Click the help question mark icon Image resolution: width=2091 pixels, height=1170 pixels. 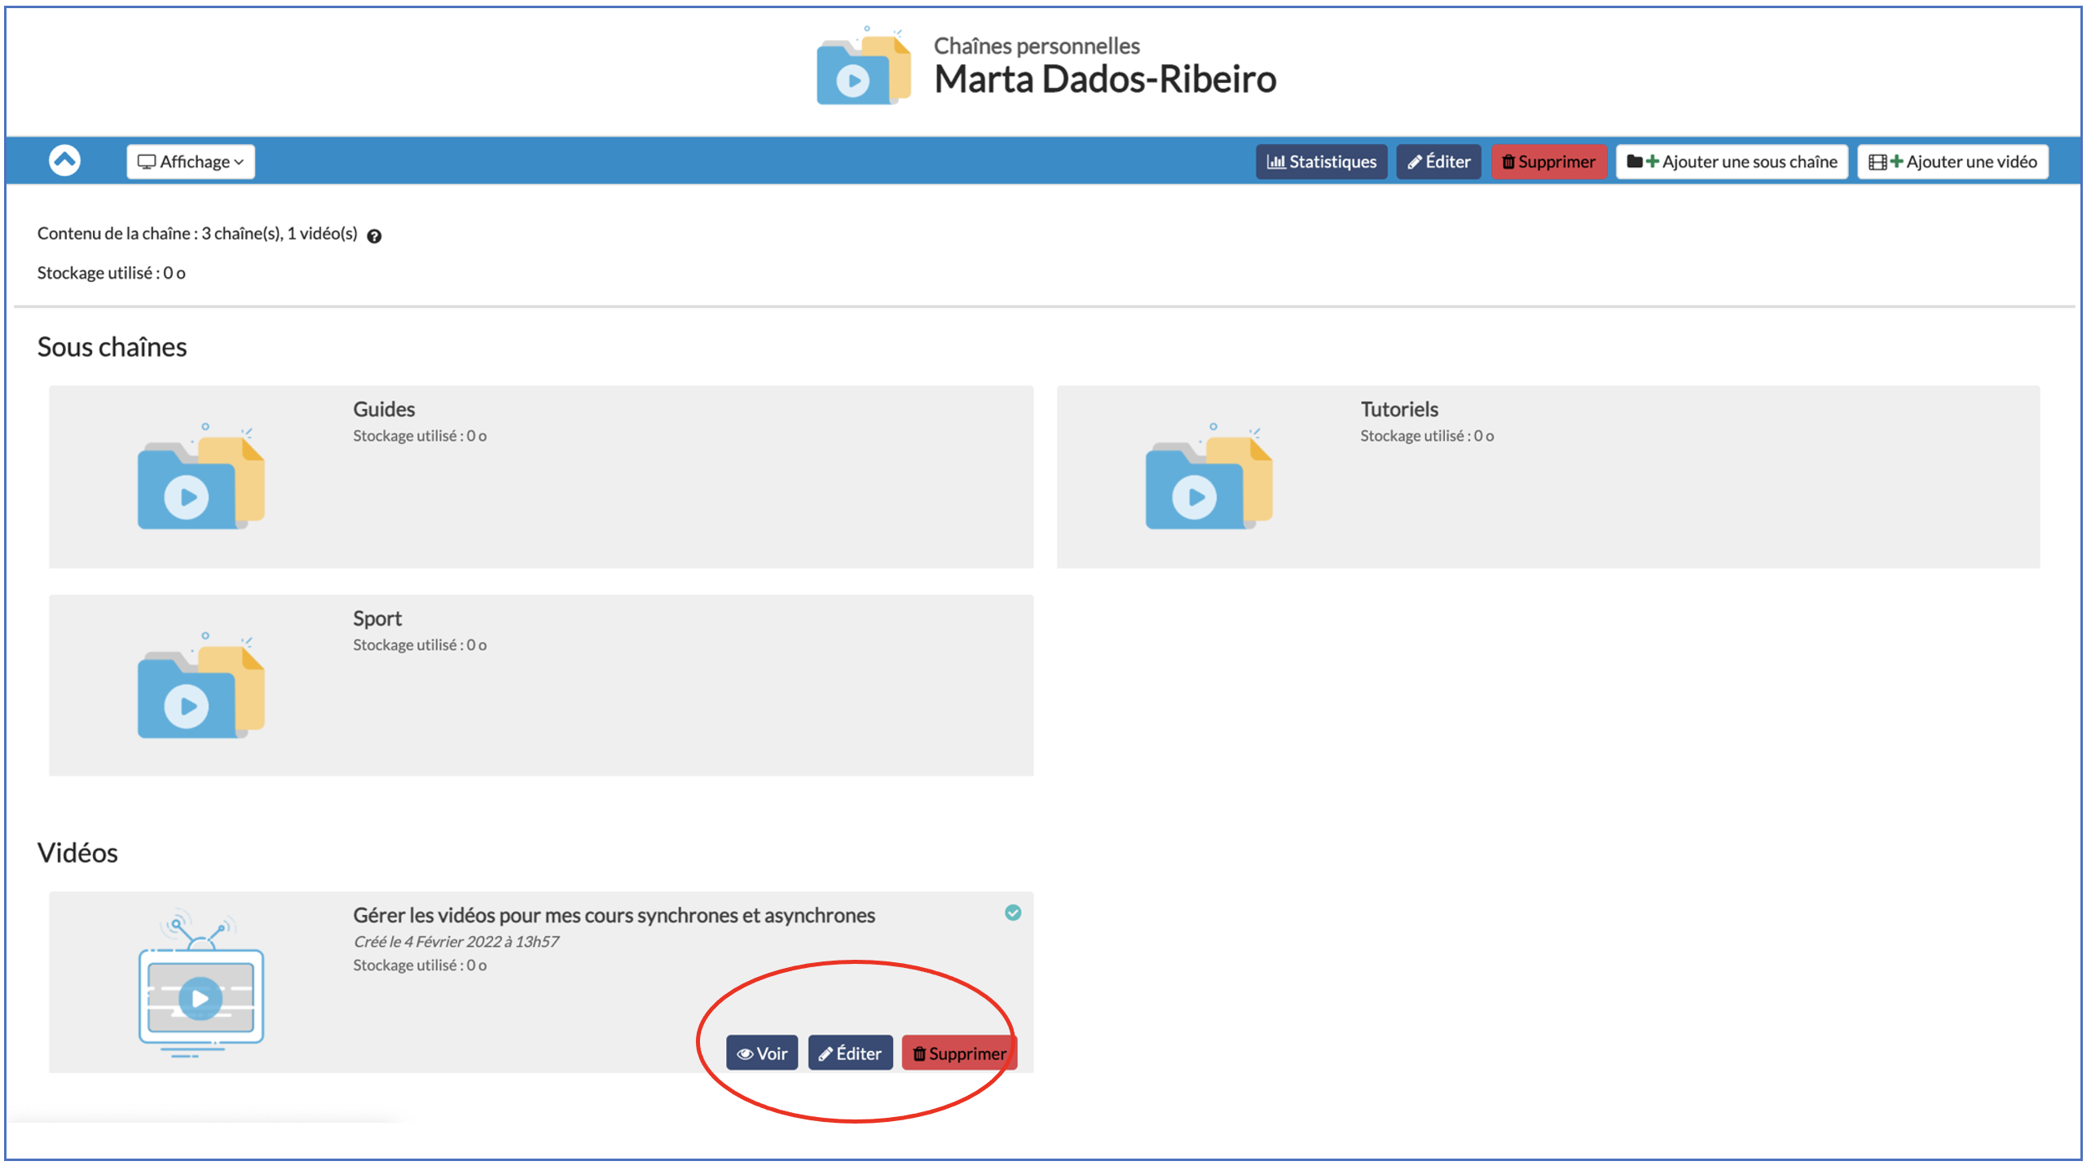pos(374,236)
